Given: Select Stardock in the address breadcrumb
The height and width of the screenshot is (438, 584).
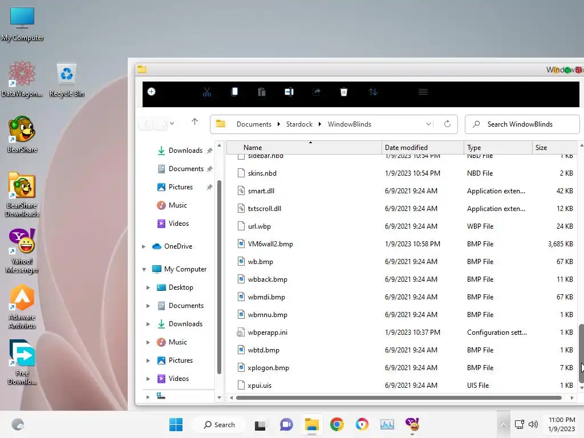Looking at the screenshot, I should coord(299,124).
